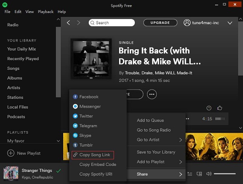Screen dimensions: 243x184
Task: Open the Edit menu
Action: click(18, 12)
